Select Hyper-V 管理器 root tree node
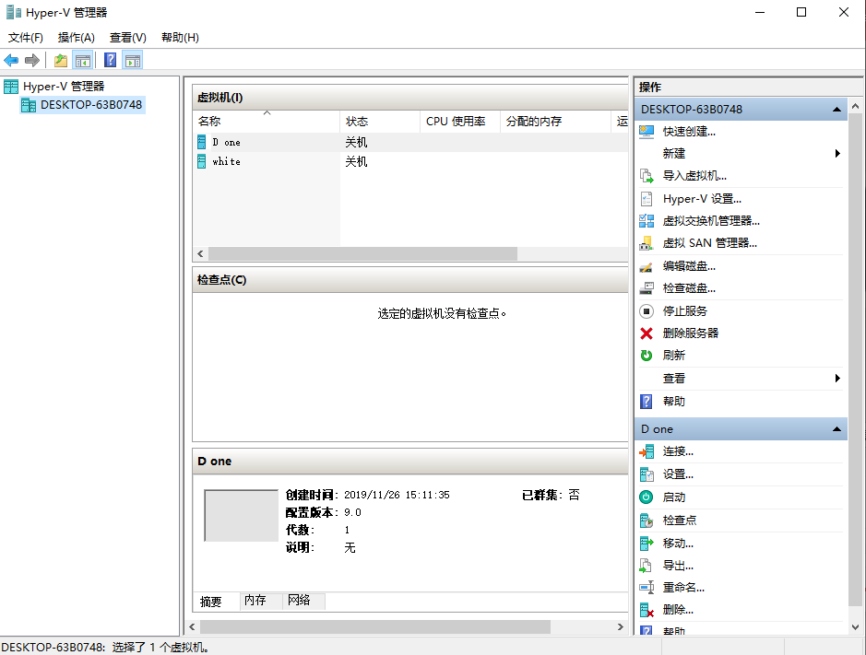The height and width of the screenshot is (655, 866). pos(64,87)
